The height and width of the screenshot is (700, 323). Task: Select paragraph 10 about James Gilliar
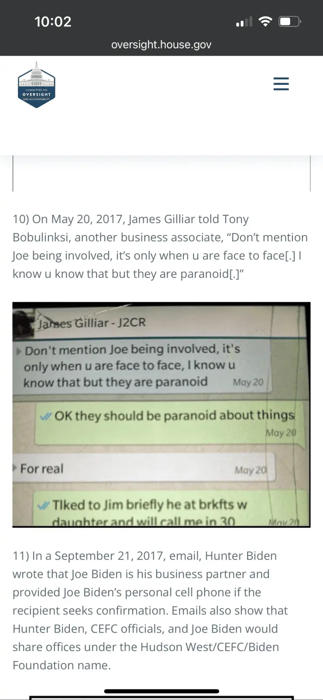[x=160, y=246]
